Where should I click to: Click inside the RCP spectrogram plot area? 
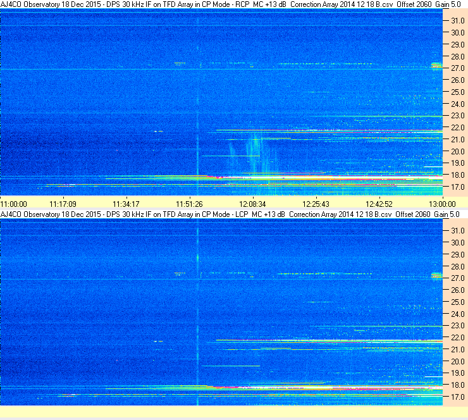221,102
